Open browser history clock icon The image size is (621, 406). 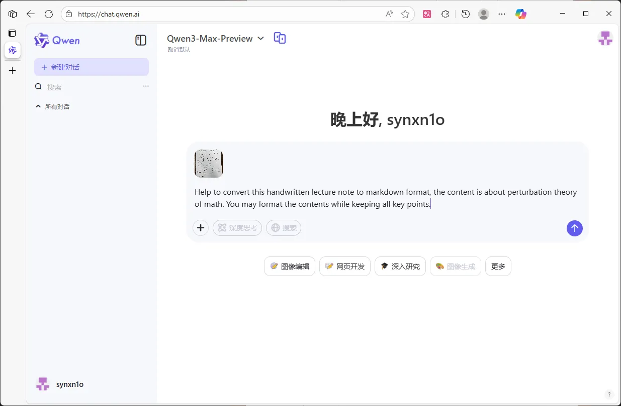point(466,14)
